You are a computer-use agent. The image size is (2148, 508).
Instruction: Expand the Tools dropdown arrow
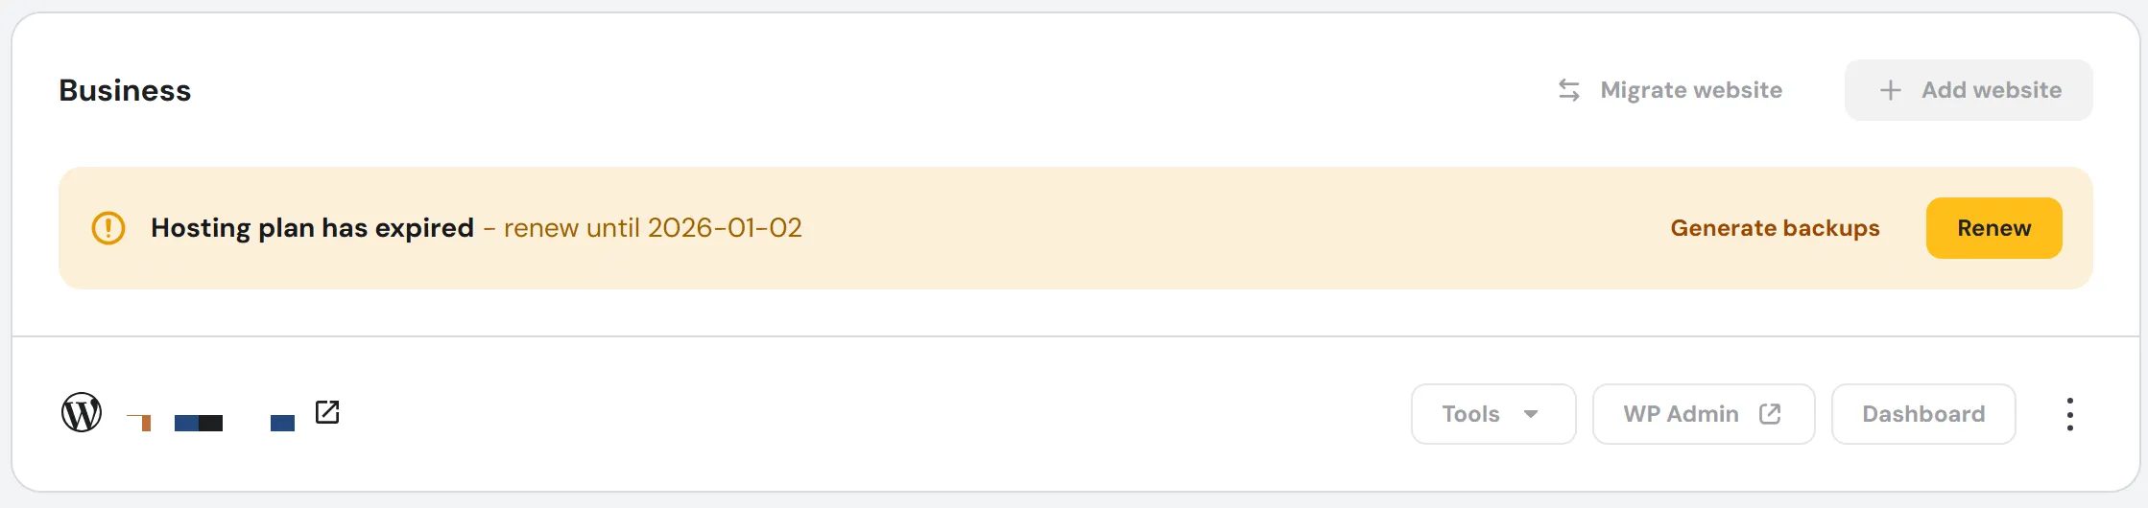(x=1531, y=414)
